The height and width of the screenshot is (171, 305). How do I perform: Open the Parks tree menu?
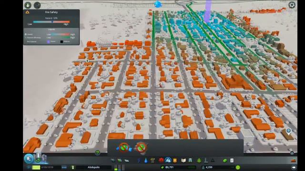[199, 161]
